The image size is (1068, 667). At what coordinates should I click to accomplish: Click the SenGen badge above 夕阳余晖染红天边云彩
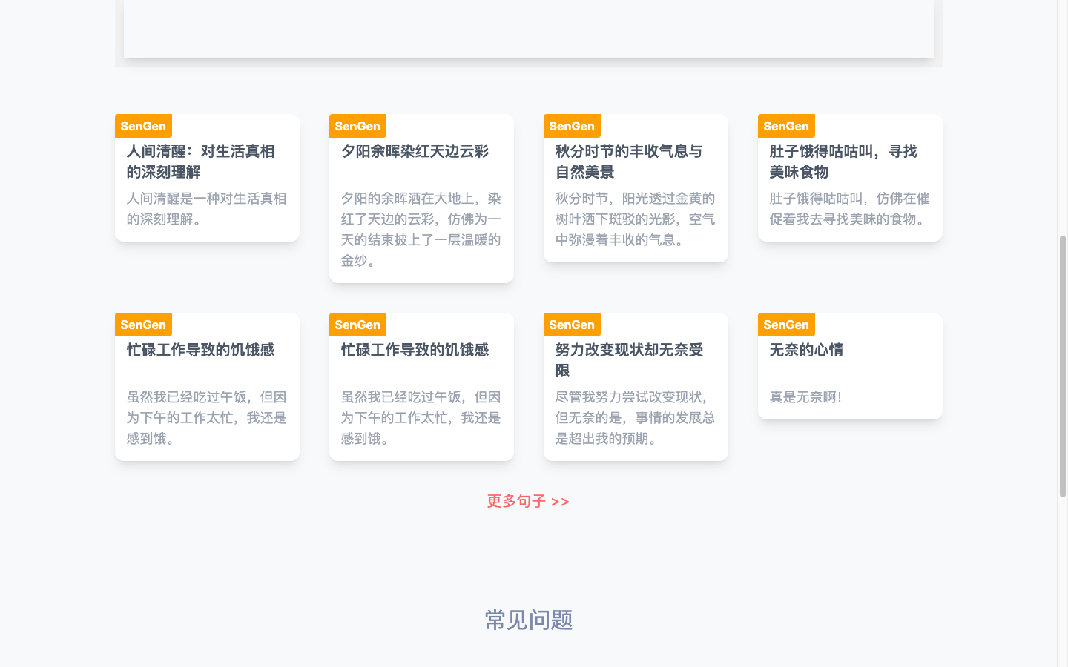357,126
